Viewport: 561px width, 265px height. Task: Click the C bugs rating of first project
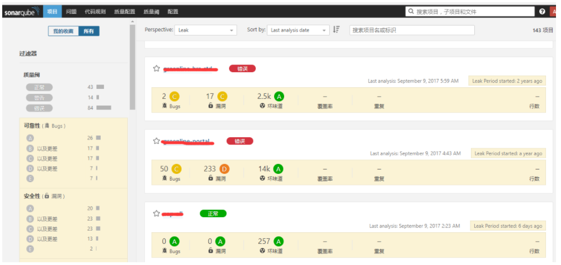(x=175, y=97)
